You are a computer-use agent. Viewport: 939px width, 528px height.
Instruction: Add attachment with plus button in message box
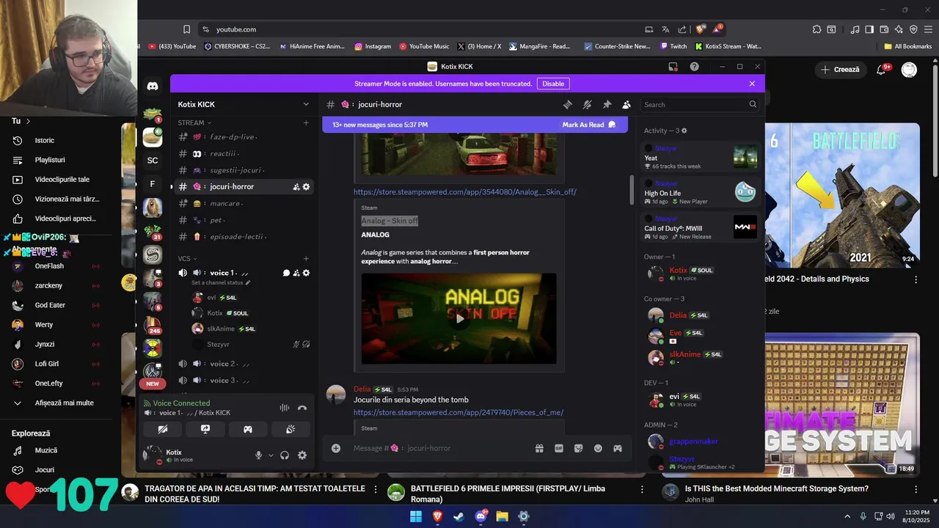pyautogui.click(x=336, y=448)
